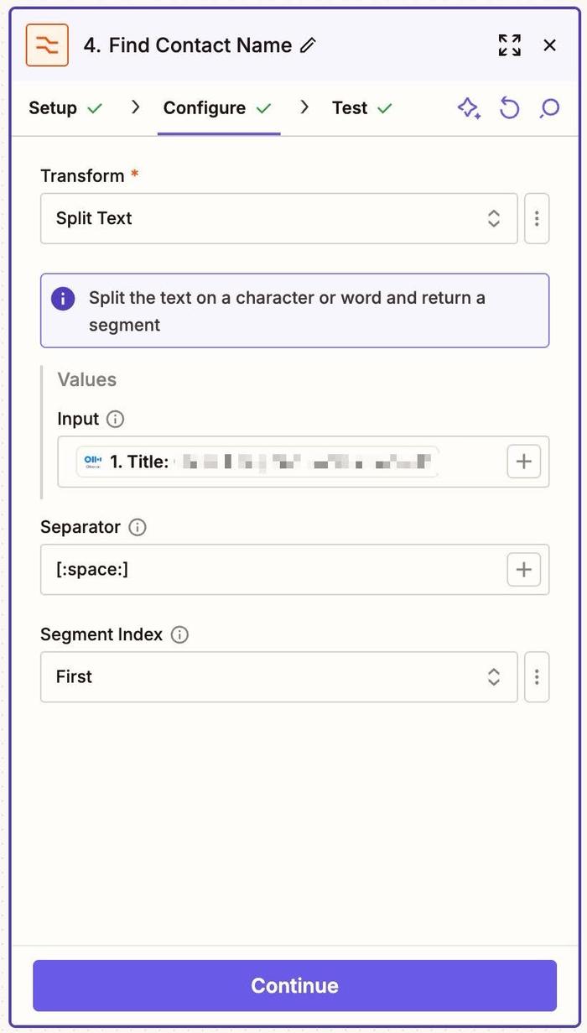Open the Segment Index field options menu
587x1033 pixels.
coord(537,676)
